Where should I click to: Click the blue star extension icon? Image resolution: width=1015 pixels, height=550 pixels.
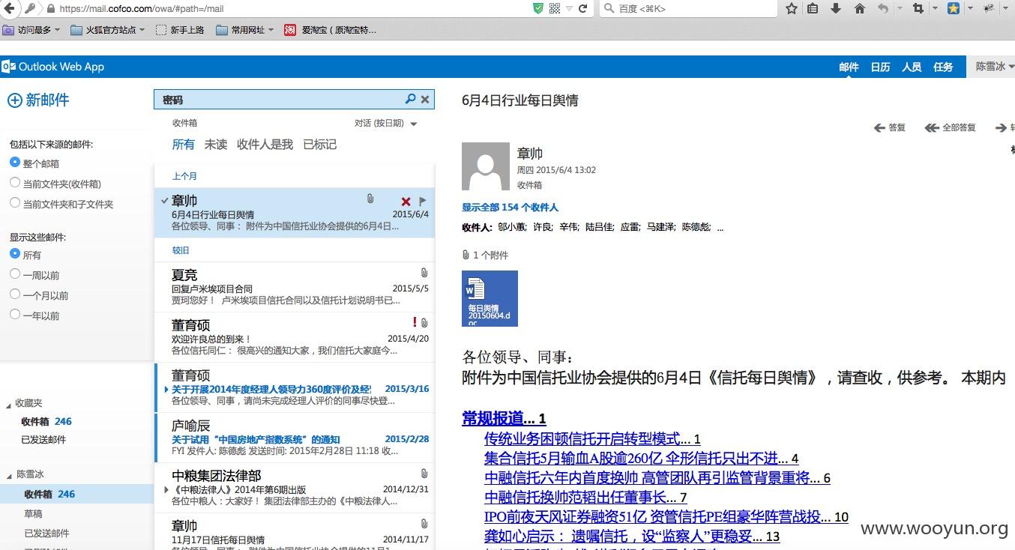(x=953, y=8)
